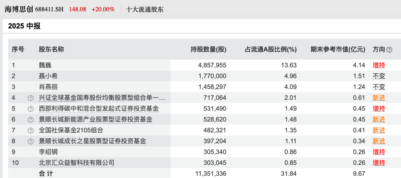This screenshot has width=401, height=178.
Task: Sort by 占流通A股比例(%) column header
Action: [x=271, y=49]
